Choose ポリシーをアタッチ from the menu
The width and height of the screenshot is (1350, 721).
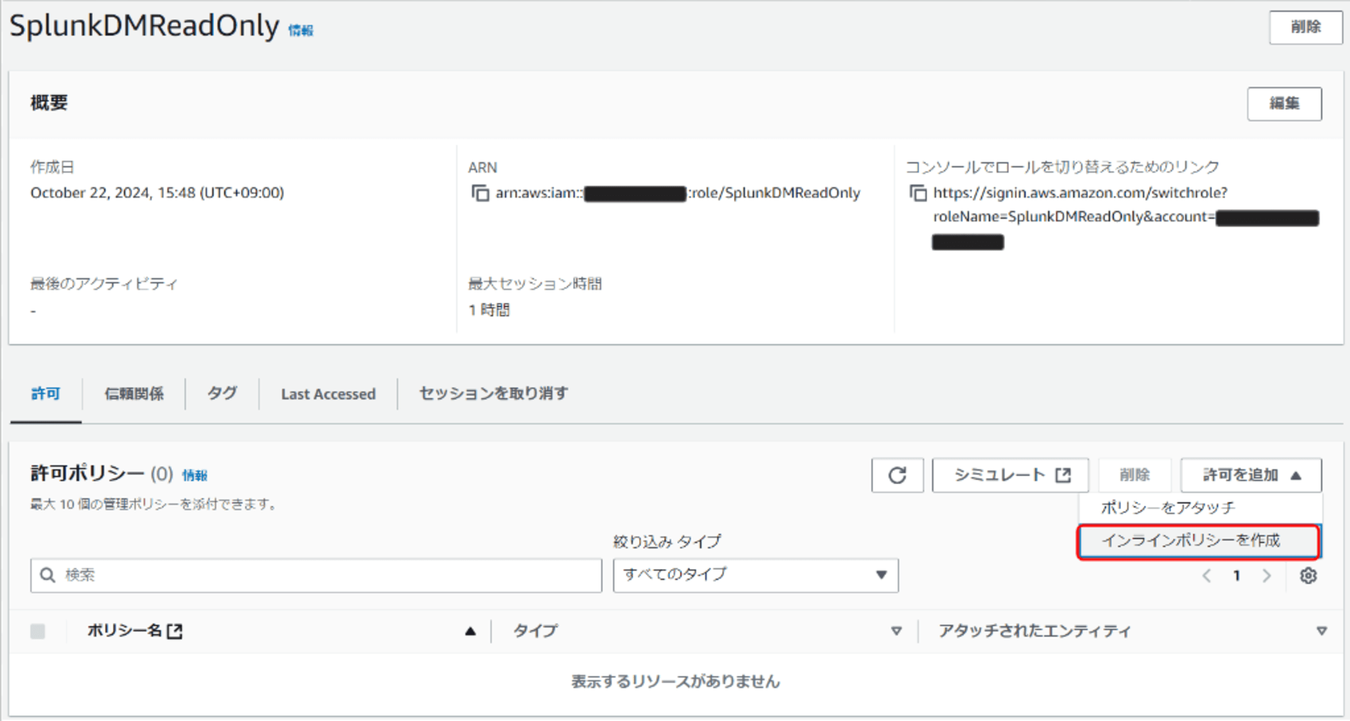(1168, 508)
